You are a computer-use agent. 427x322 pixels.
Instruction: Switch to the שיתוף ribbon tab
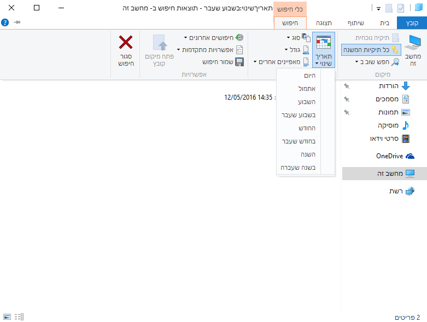click(356, 23)
